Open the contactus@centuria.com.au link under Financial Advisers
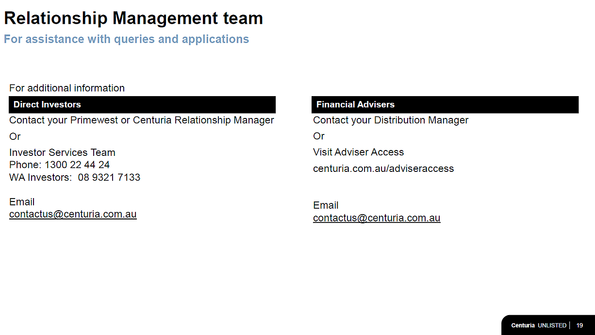 point(377,218)
